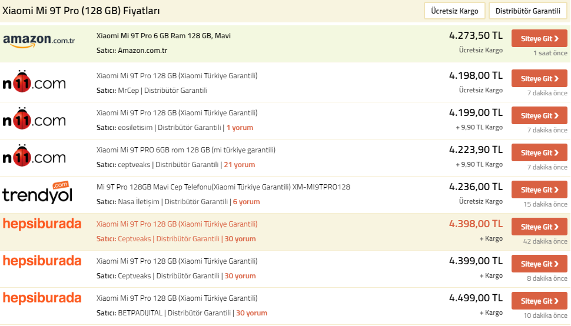Open product title in eosiletisim row

tap(177, 113)
